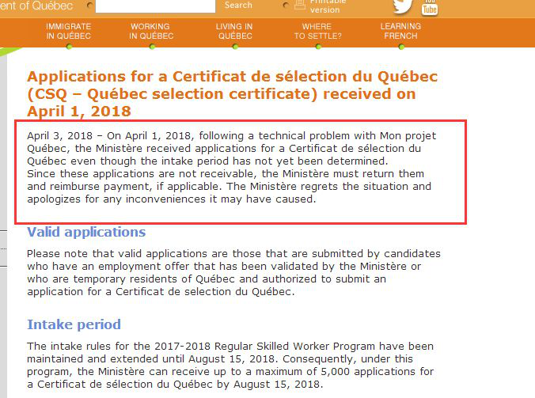
Task: Click green dot under Where to Settle?
Action: 318,47
